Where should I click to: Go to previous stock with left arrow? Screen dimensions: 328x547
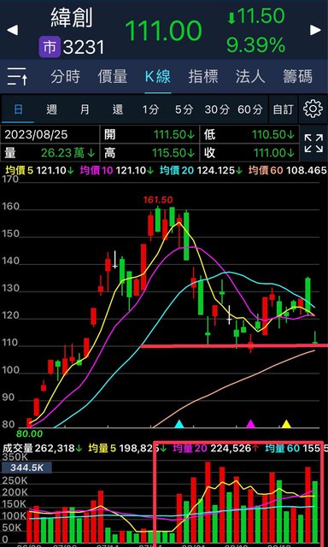(12, 30)
